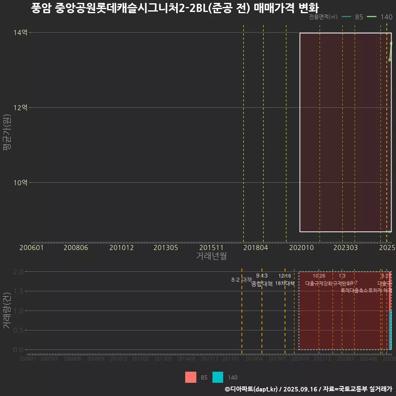
Task: Click the '9·13 종합대책' annotation
Action: [x=262, y=280]
